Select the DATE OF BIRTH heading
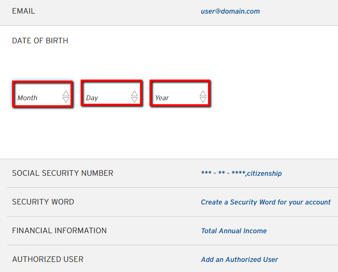This screenshot has height=272, width=338. [x=40, y=40]
